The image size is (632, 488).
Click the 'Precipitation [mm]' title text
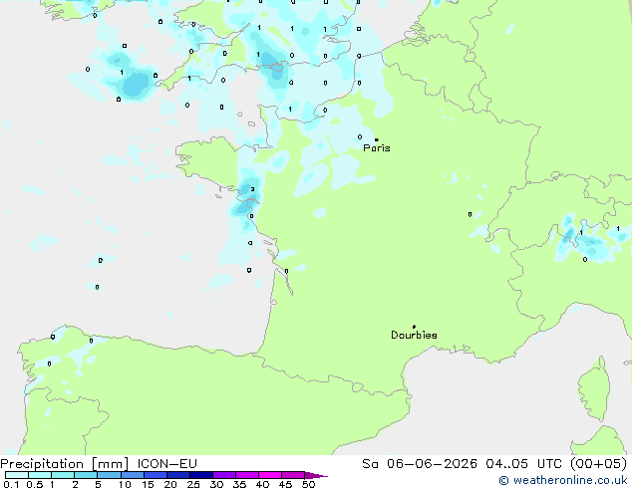tap(65, 464)
